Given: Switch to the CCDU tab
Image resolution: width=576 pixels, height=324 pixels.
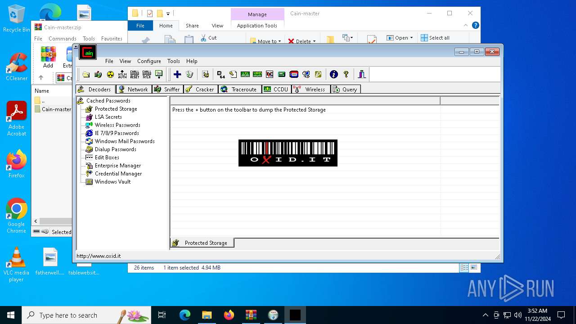Looking at the screenshot, I should pyautogui.click(x=276, y=89).
